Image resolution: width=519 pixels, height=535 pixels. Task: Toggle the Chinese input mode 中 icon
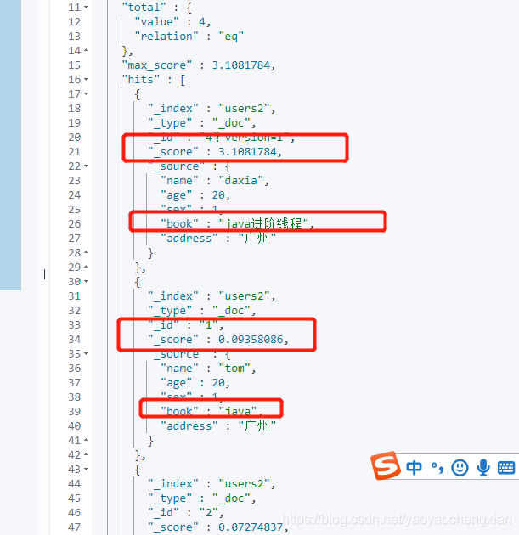click(x=414, y=467)
